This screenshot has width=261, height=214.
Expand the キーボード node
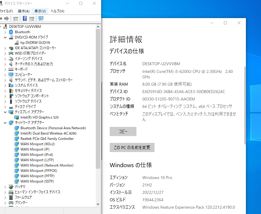[x=5, y=69]
